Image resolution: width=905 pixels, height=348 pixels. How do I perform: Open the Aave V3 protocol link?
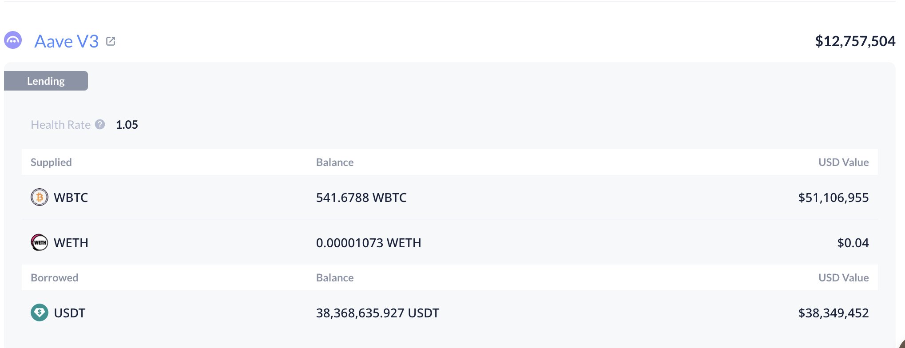point(67,41)
